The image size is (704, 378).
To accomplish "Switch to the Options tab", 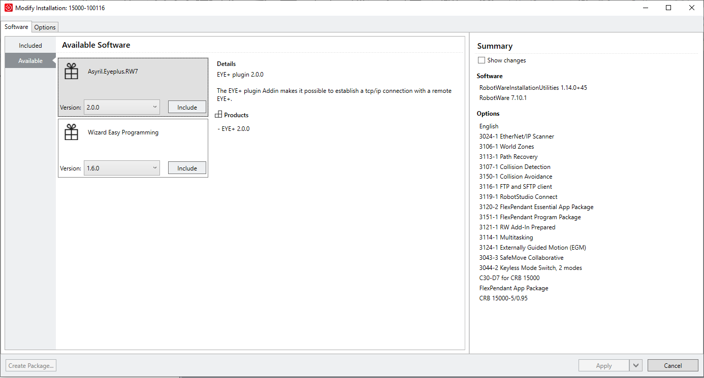I will [45, 27].
